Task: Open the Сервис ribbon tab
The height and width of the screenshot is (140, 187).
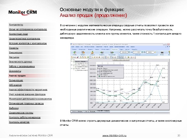Action: pos(121,49)
